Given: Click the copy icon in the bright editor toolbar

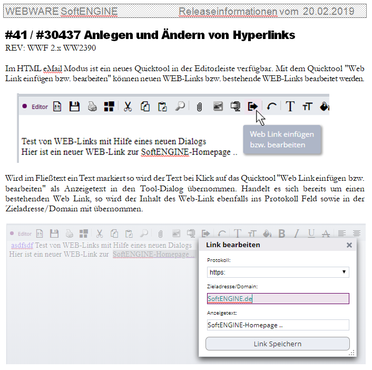Looking at the screenshot, I should [x=145, y=106].
